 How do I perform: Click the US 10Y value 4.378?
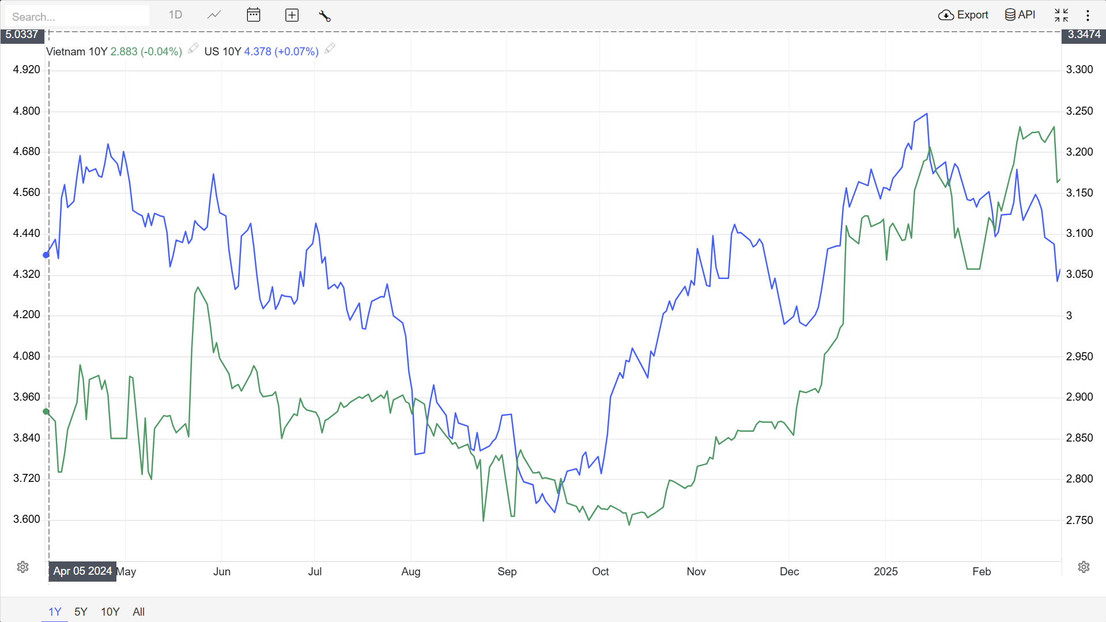click(x=258, y=51)
